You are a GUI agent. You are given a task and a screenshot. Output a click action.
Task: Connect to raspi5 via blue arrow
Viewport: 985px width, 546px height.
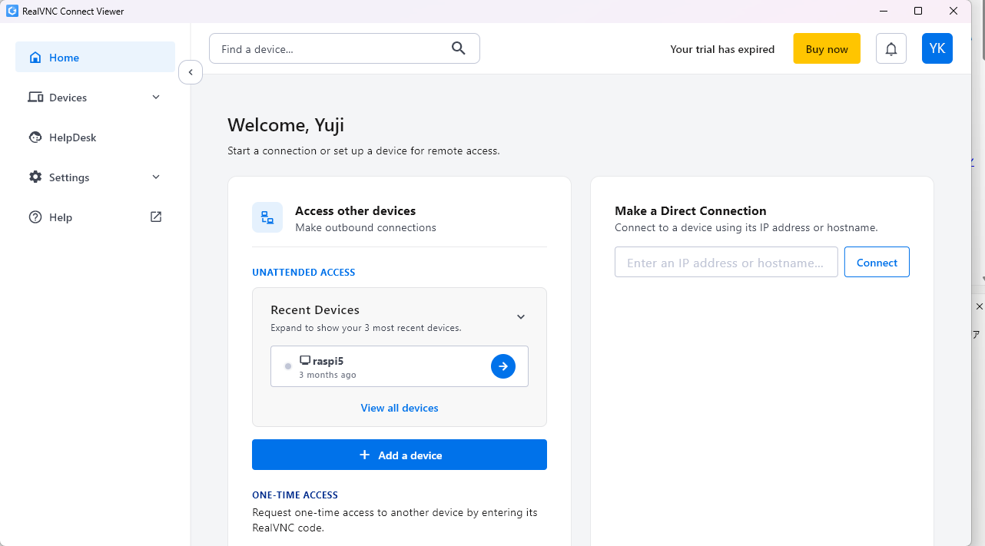503,366
